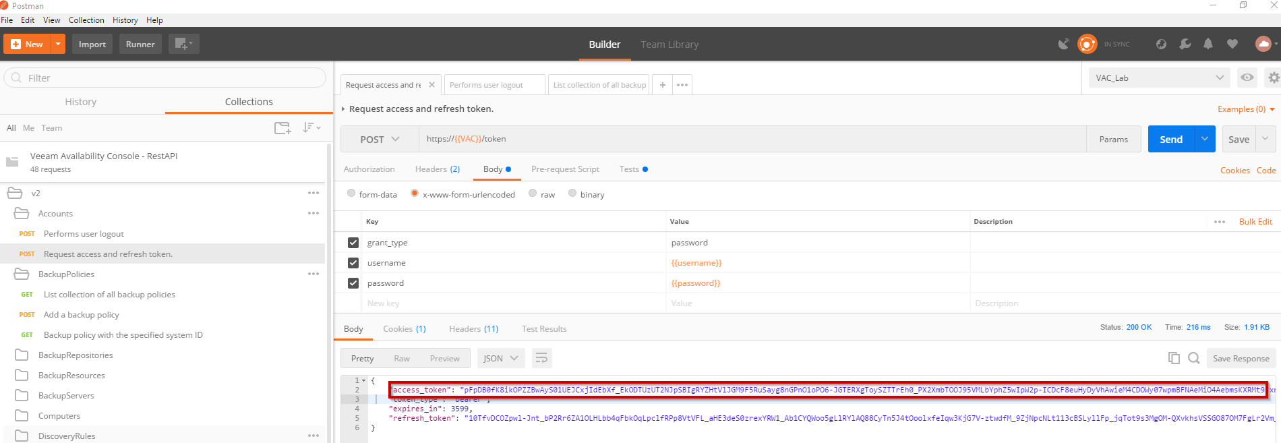This screenshot has height=443, width=1281.
Task: Open the wrench settings icon in header
Action: (1185, 45)
